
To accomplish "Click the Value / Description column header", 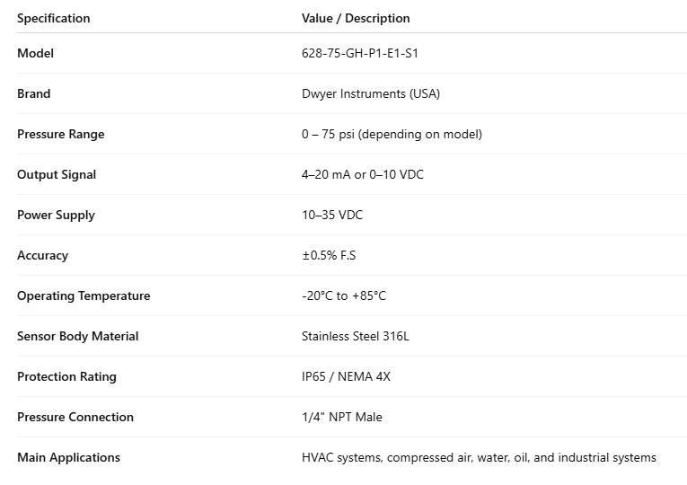I will click(x=356, y=18).
